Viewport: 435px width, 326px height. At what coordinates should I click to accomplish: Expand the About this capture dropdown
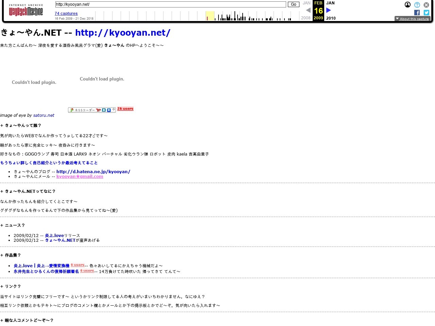412,19
